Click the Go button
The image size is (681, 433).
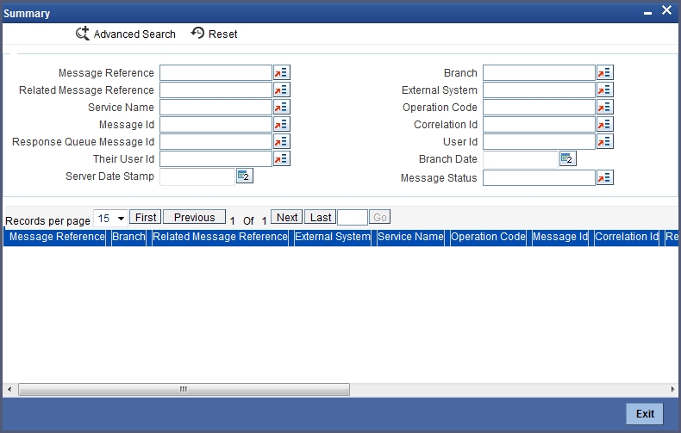[379, 217]
